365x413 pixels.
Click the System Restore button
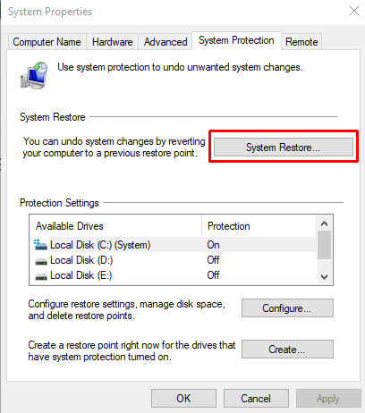pyautogui.click(x=284, y=147)
